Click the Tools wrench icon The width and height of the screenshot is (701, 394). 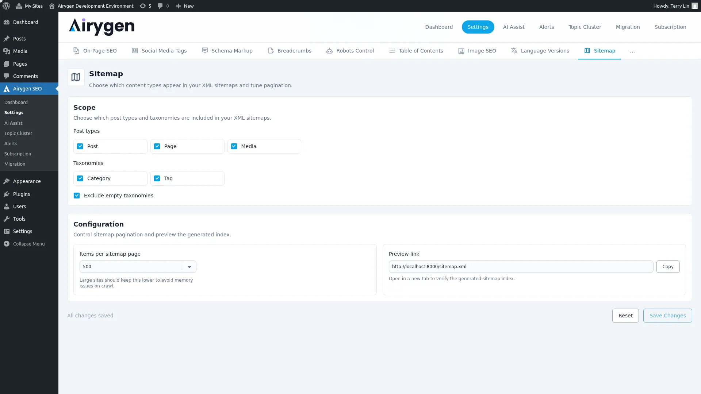pos(7,219)
